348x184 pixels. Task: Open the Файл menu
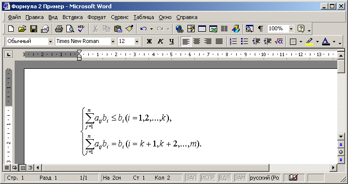click(x=14, y=17)
